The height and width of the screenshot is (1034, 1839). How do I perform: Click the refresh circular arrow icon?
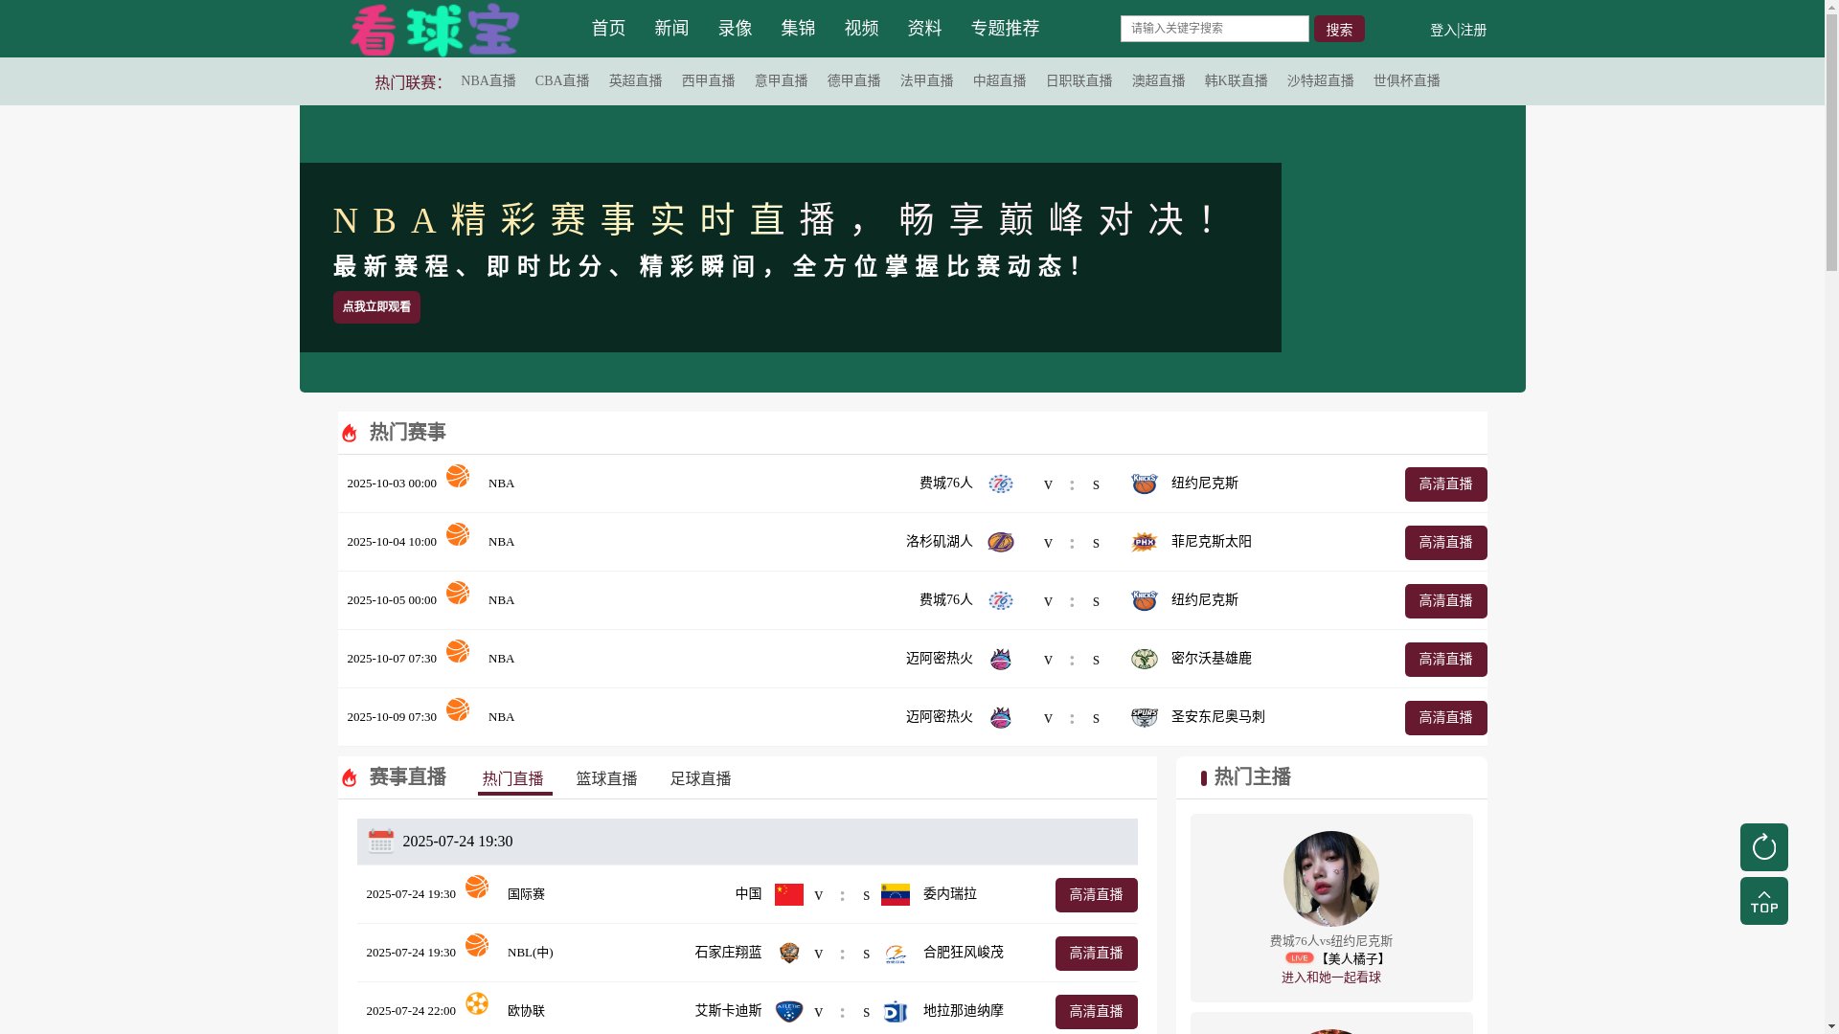(1763, 847)
